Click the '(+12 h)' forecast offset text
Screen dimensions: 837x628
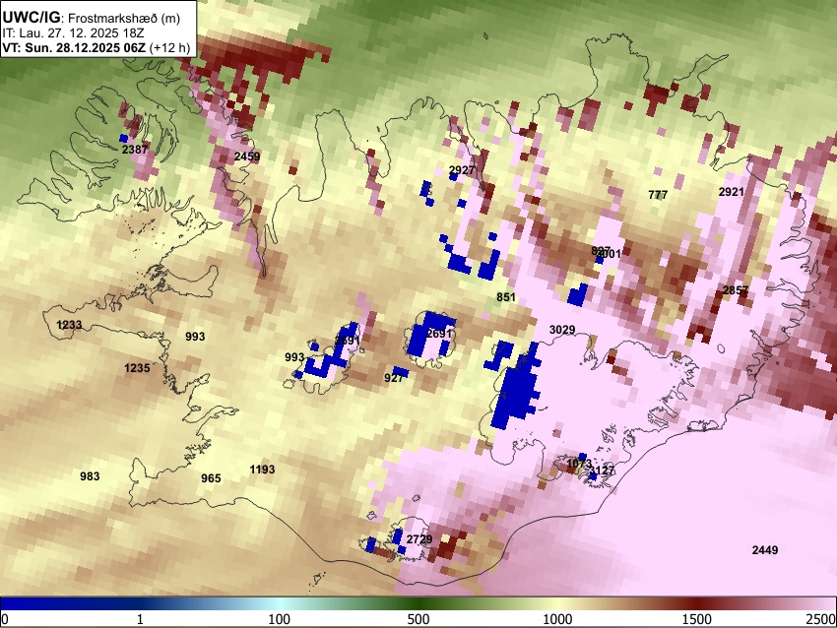click(x=169, y=47)
